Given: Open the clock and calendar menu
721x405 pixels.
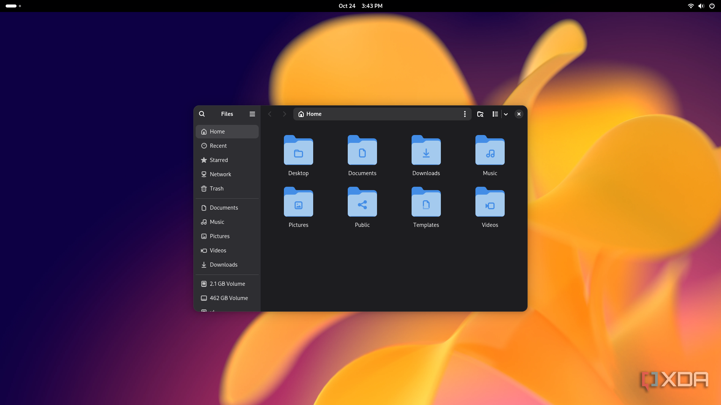Looking at the screenshot, I should (x=360, y=6).
